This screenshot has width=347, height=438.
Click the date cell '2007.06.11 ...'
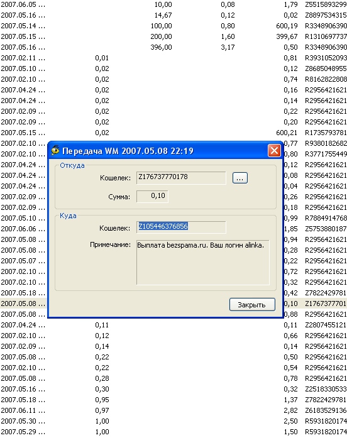pos(23,410)
